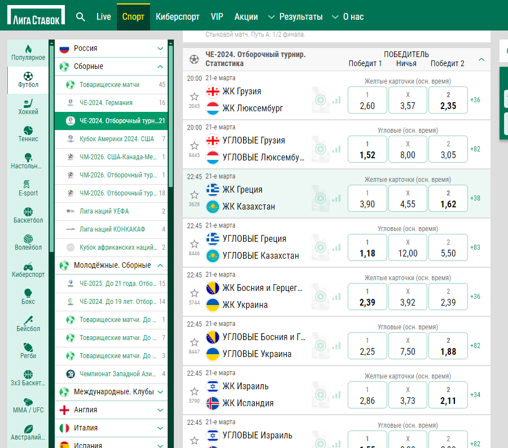
Task: Open Товарищеские матчи with 45 events
Action: [x=111, y=85]
